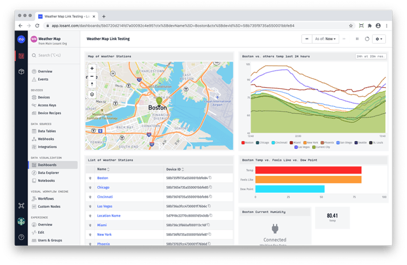Open the help question mark icon
The width and height of the screenshot is (407, 265).
pos(21,237)
